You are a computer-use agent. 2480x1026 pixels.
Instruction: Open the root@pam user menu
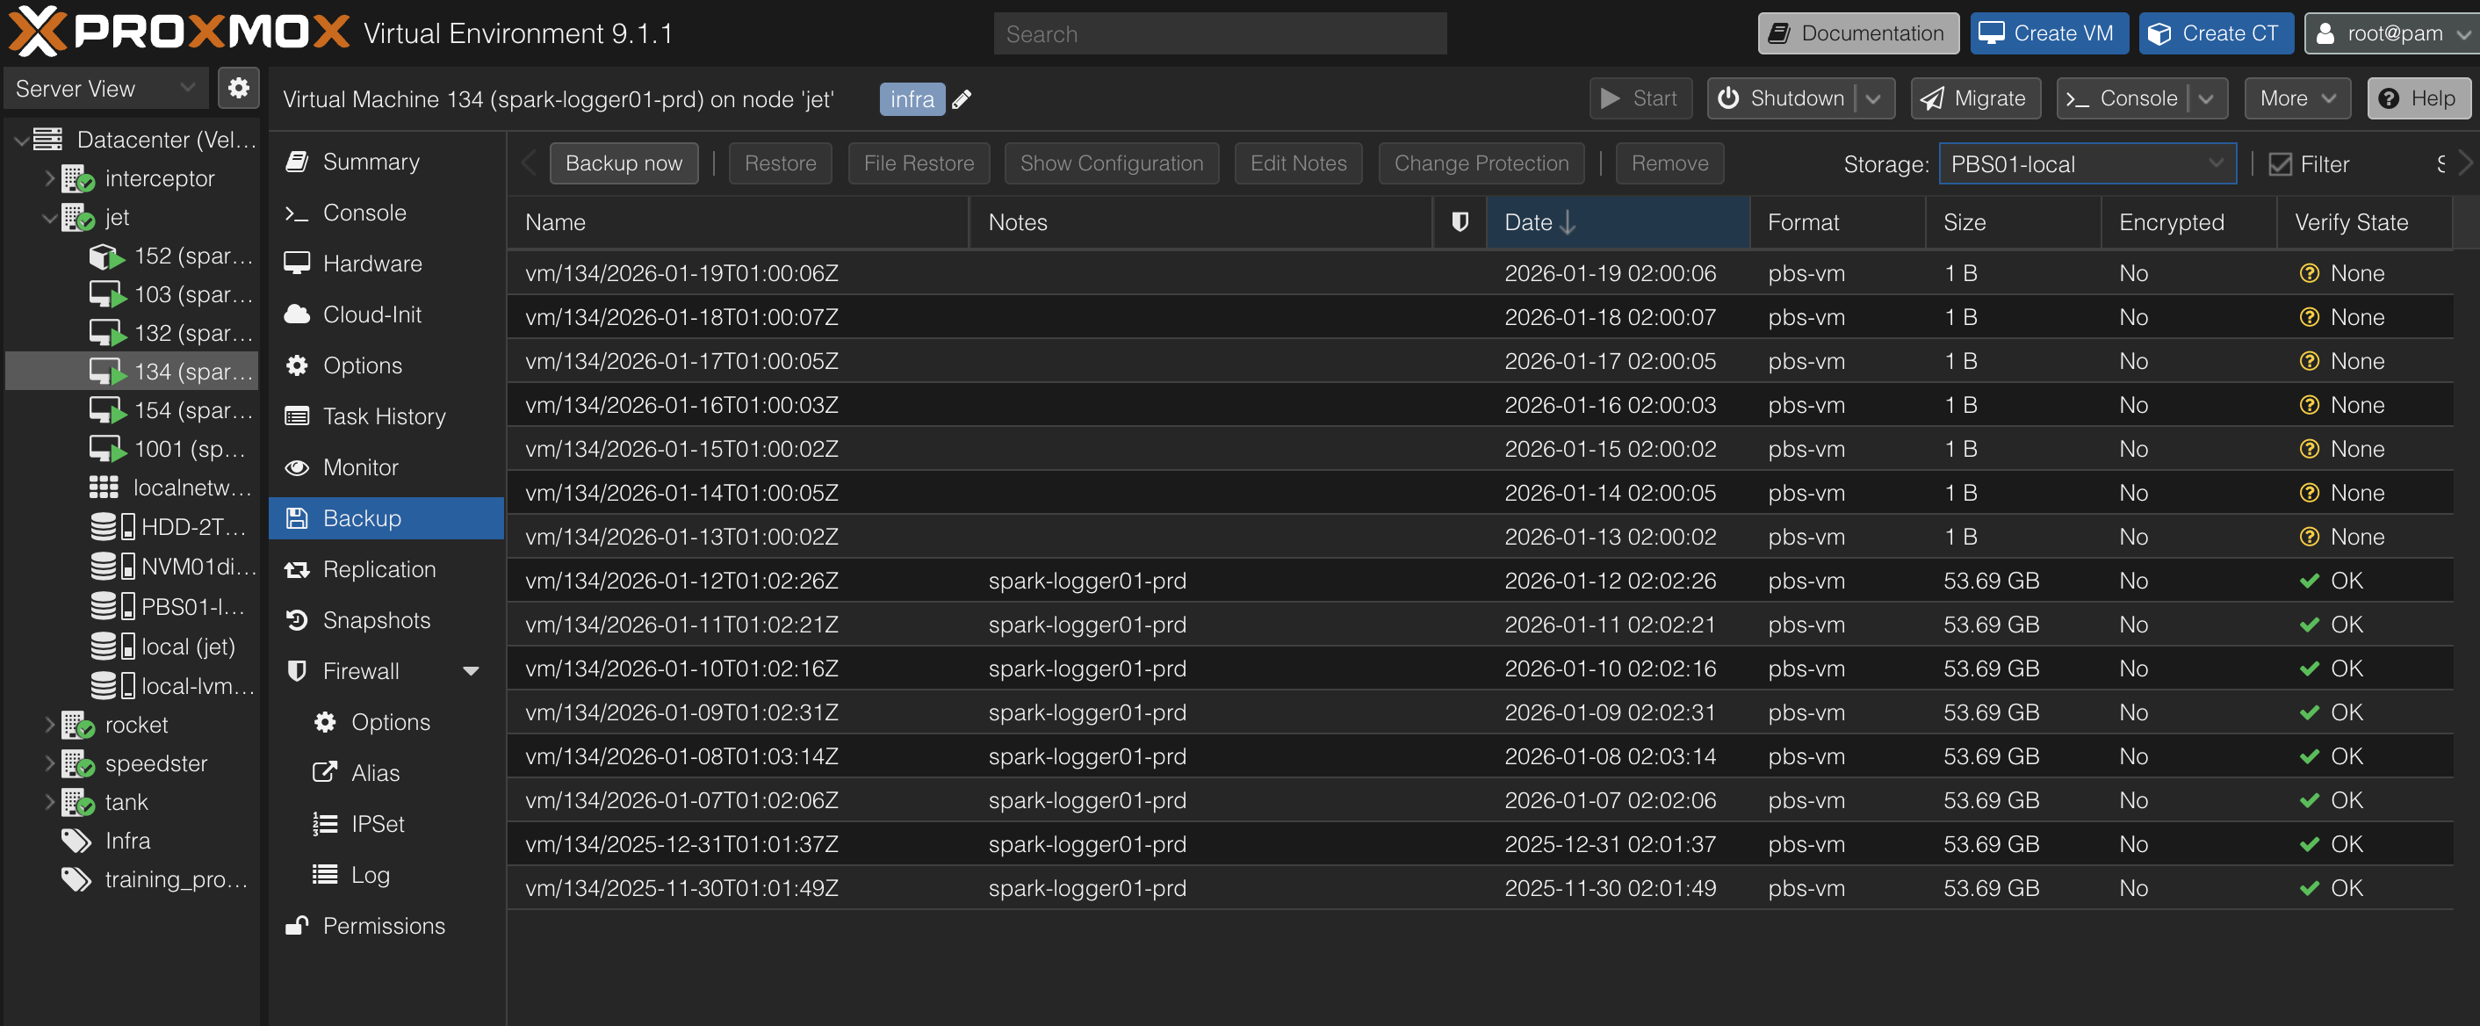(2391, 33)
